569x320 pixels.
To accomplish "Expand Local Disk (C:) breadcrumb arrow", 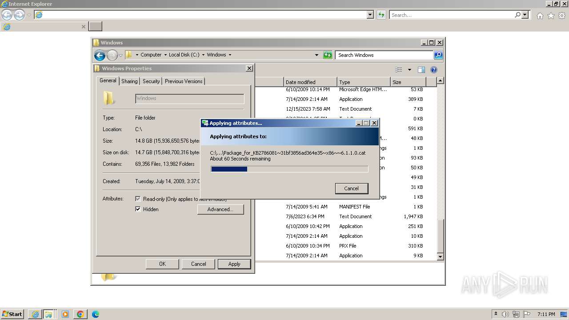I will (203, 55).
